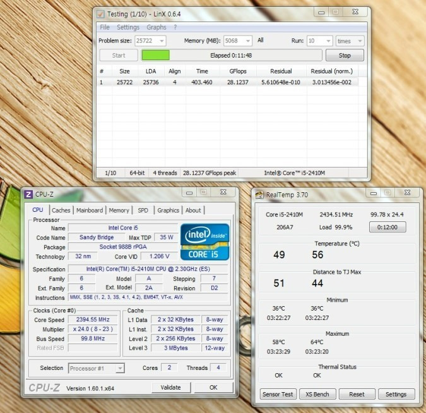Click the Validate button in CPU-Z

(x=170, y=388)
